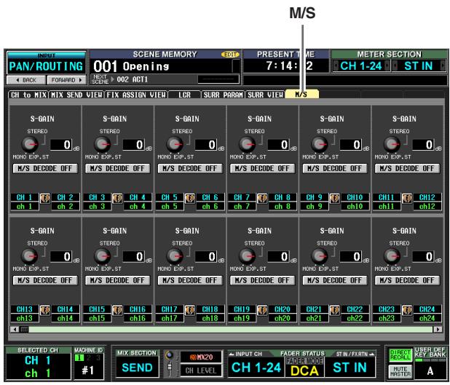Click the pair heart icon between CH17 and CH18
Viewport: 450px width, 385px height.
(x=190, y=310)
